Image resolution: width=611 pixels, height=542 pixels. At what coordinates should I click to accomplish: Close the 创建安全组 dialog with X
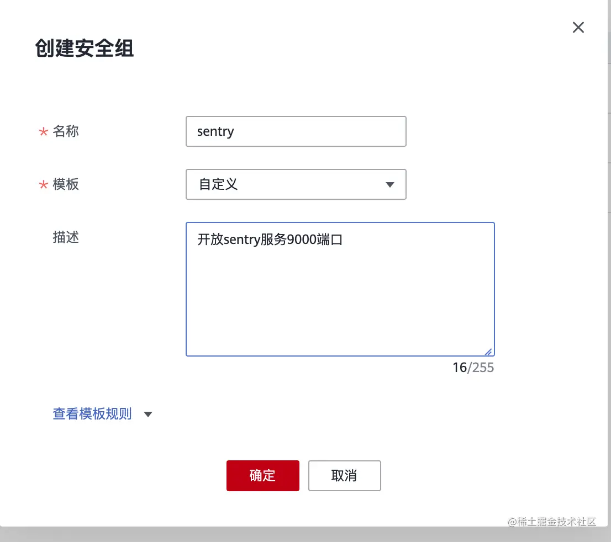[578, 27]
